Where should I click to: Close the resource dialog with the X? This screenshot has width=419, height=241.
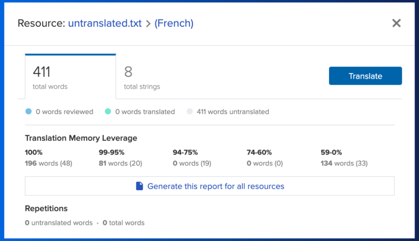[396, 23]
